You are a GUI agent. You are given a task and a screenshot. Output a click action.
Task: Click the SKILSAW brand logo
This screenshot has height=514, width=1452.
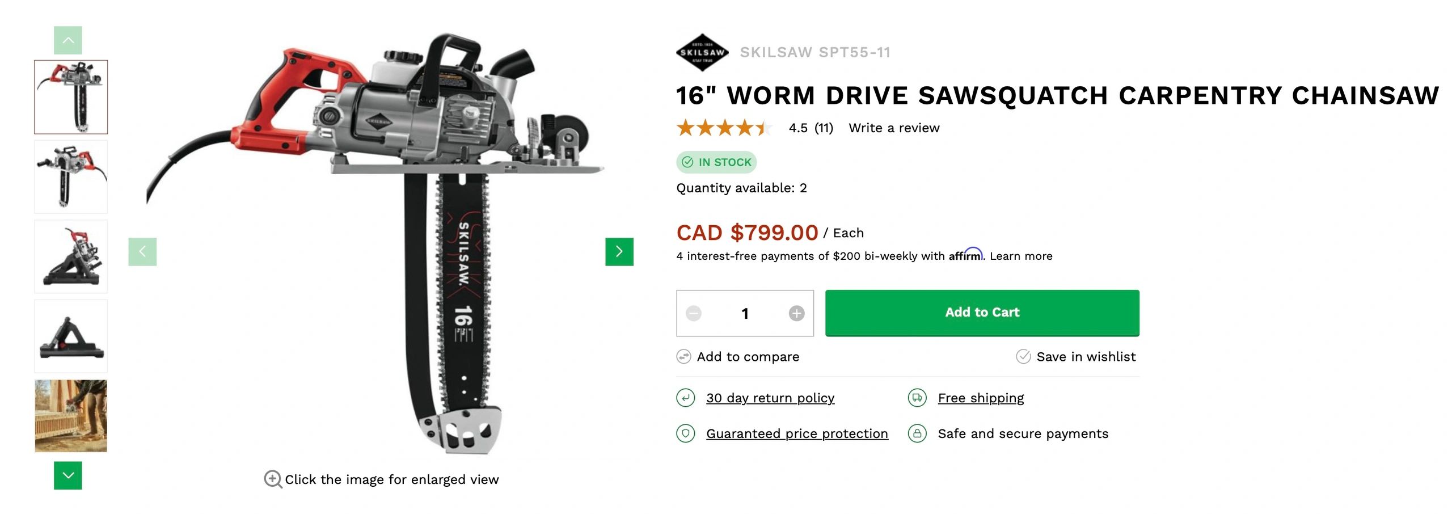[702, 52]
